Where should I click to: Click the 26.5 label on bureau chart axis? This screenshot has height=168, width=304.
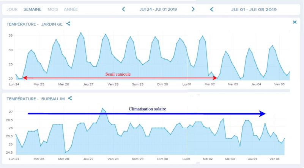coord(9,120)
